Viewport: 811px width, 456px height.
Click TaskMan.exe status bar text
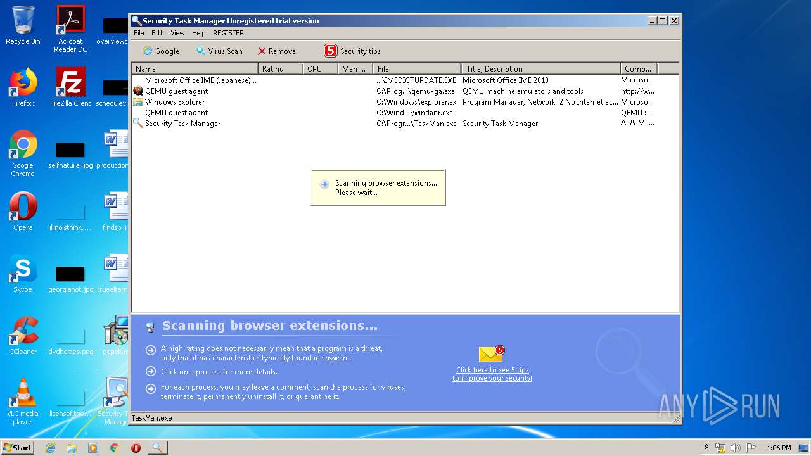click(x=151, y=418)
